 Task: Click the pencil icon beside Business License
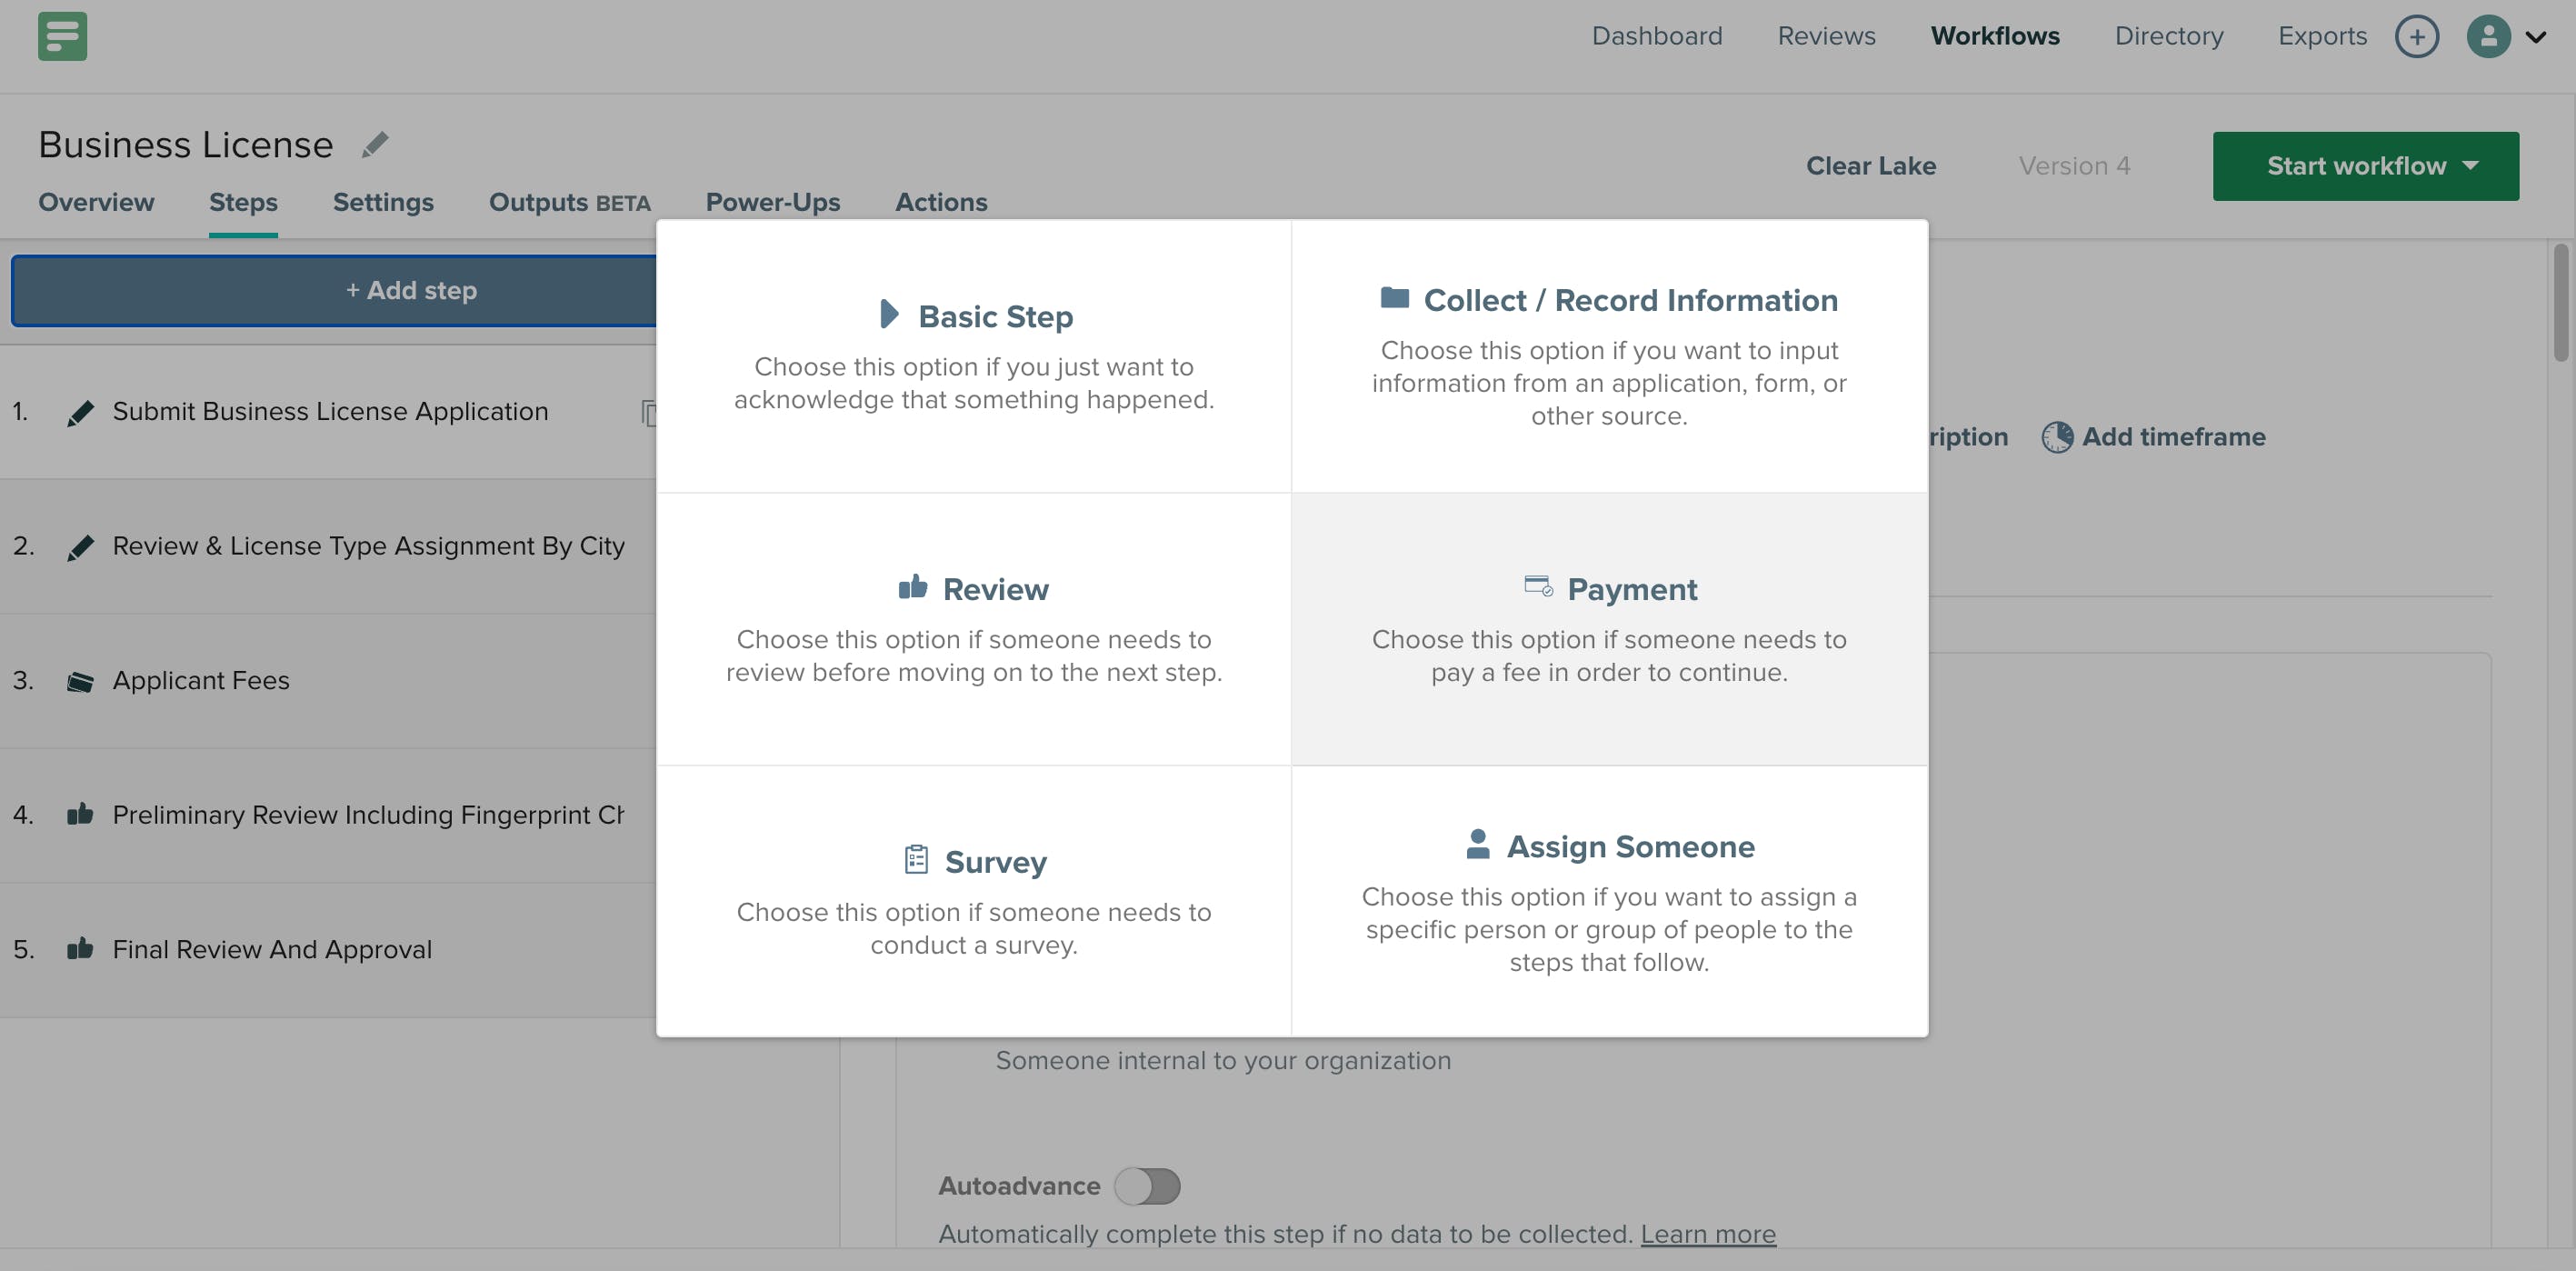click(375, 145)
